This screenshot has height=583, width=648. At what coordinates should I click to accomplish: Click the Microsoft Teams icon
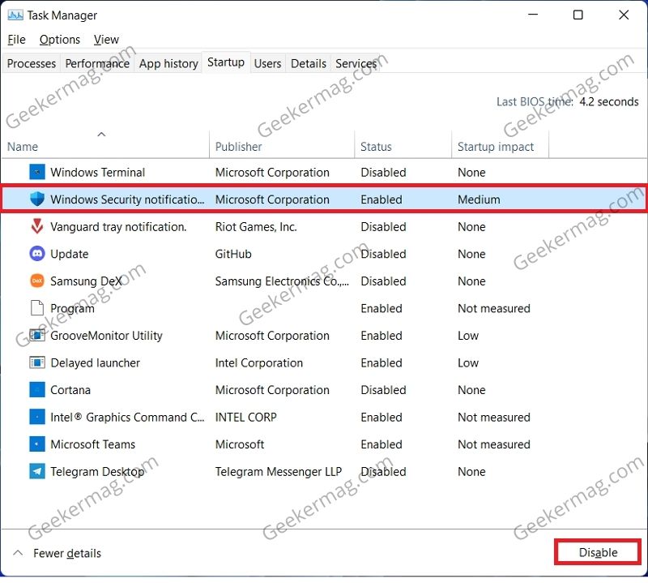[37, 444]
